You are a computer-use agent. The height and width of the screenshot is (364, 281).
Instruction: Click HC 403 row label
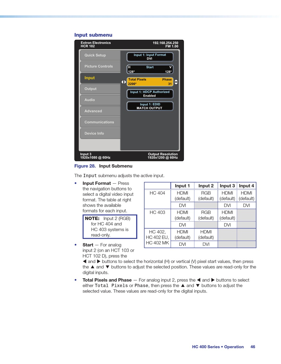pyautogui.click(x=157, y=212)
